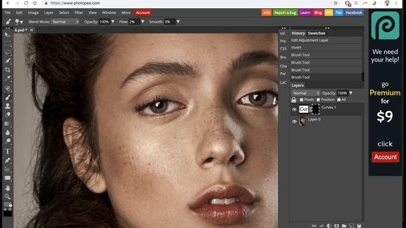Open the Blog link
The width and height of the screenshot is (406, 228).
318,13
